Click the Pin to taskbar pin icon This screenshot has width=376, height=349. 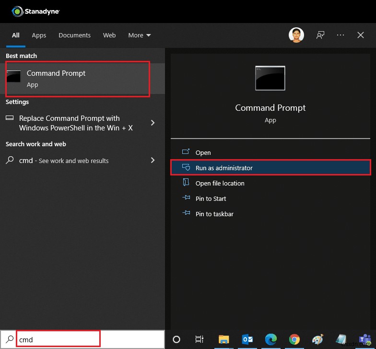(x=186, y=213)
